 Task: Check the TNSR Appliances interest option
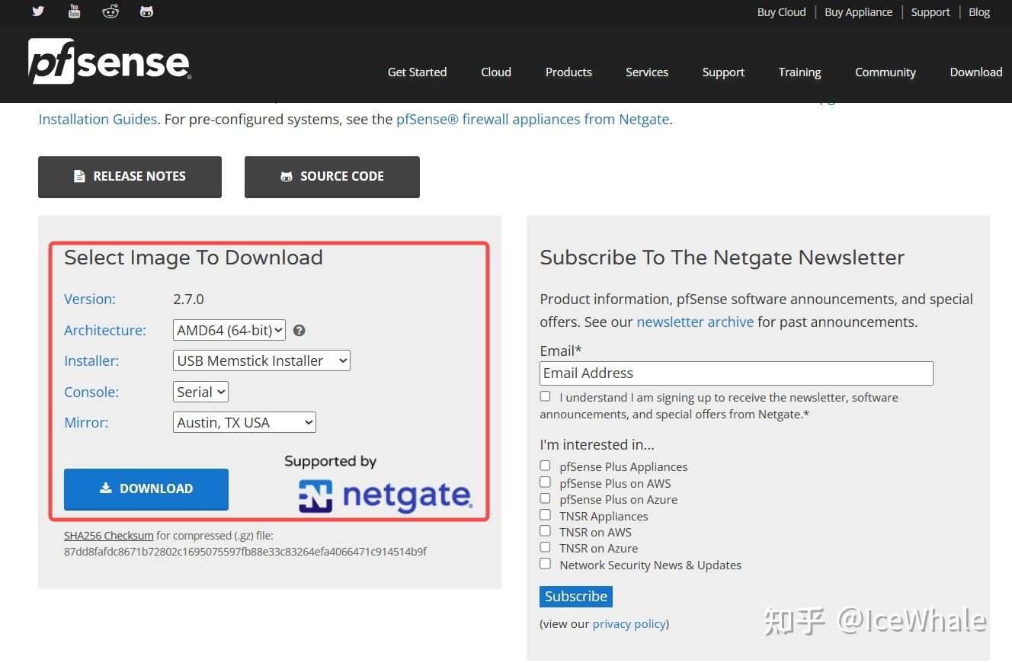(x=545, y=514)
